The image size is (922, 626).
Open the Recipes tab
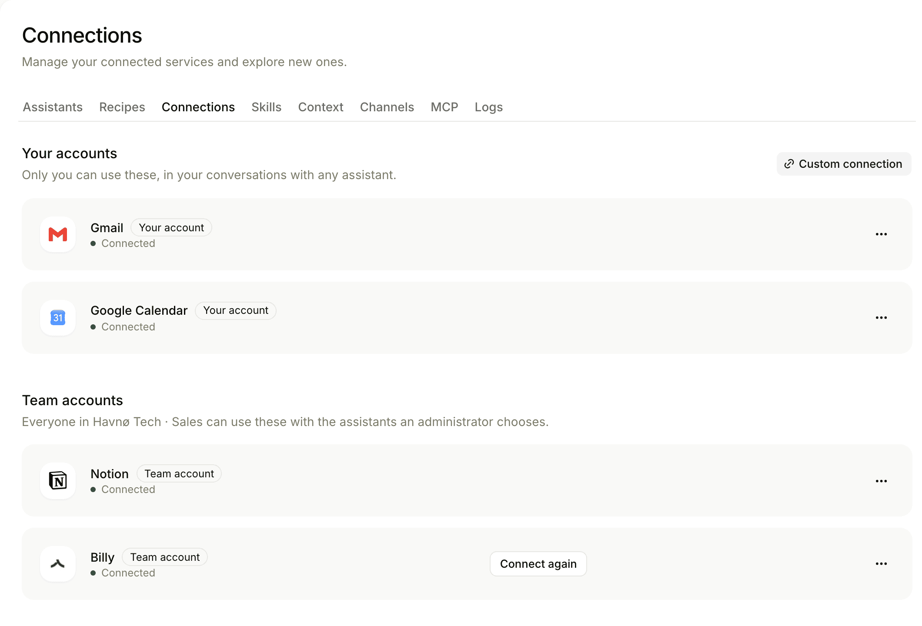[x=122, y=107]
